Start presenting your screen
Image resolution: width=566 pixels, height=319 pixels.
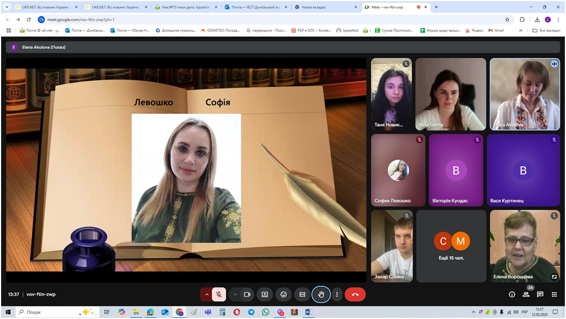tap(264, 294)
